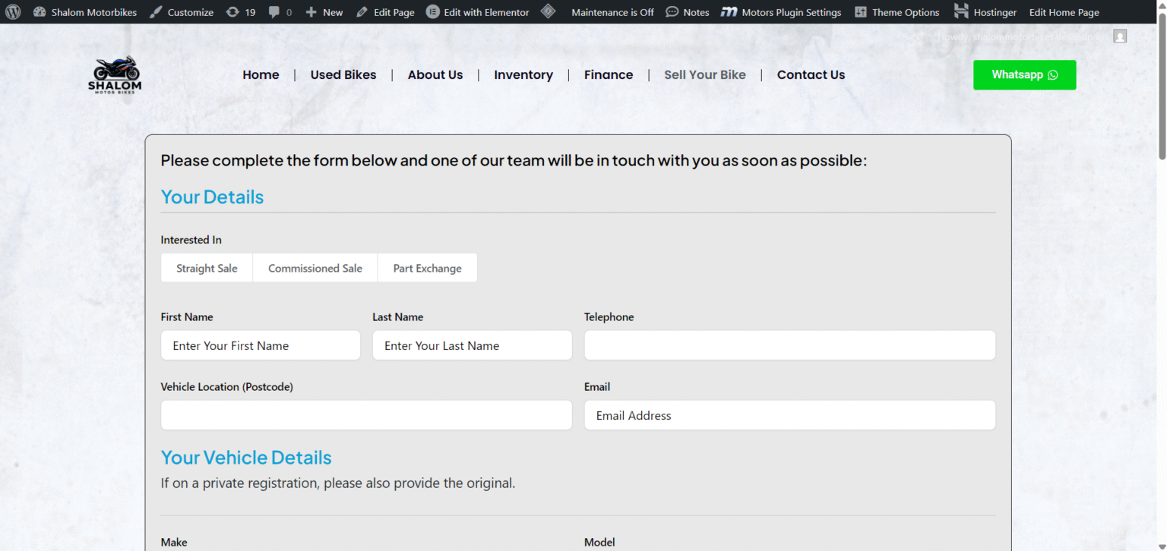Viewport: 1167px width, 551px height.
Task: Click Edit with Elementor link
Action: click(x=478, y=12)
